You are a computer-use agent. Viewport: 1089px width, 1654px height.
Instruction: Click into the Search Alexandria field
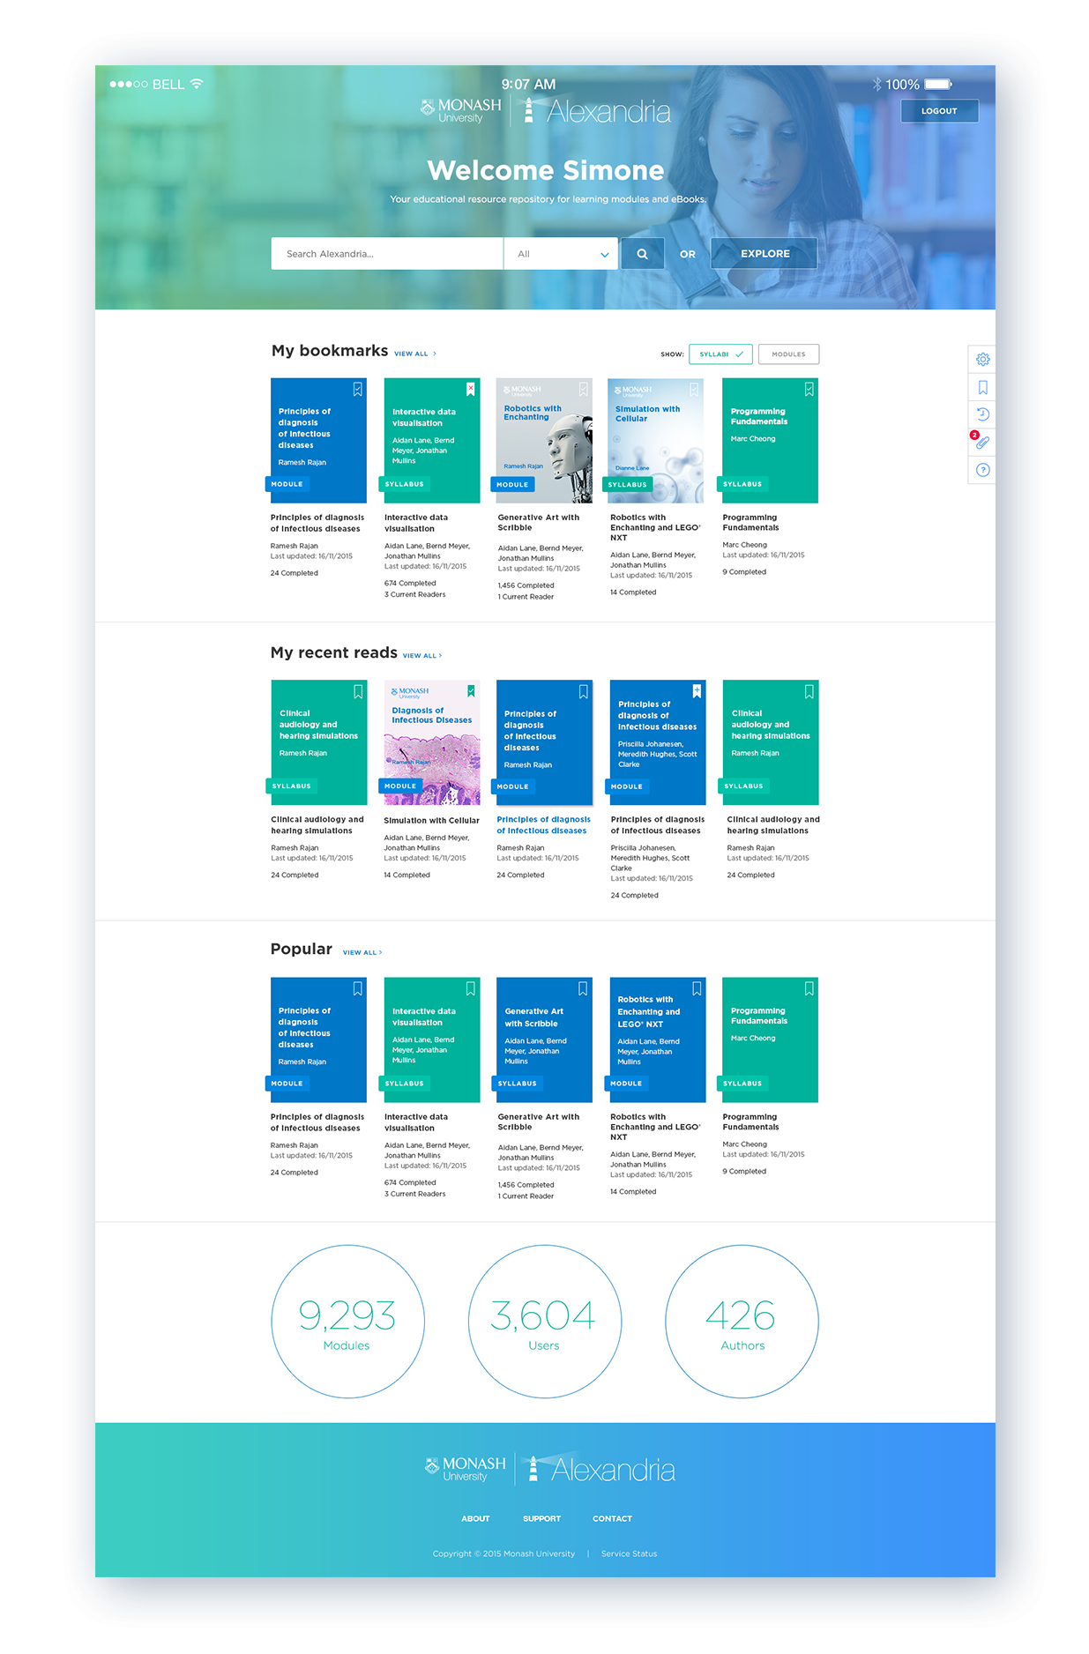[x=386, y=254]
